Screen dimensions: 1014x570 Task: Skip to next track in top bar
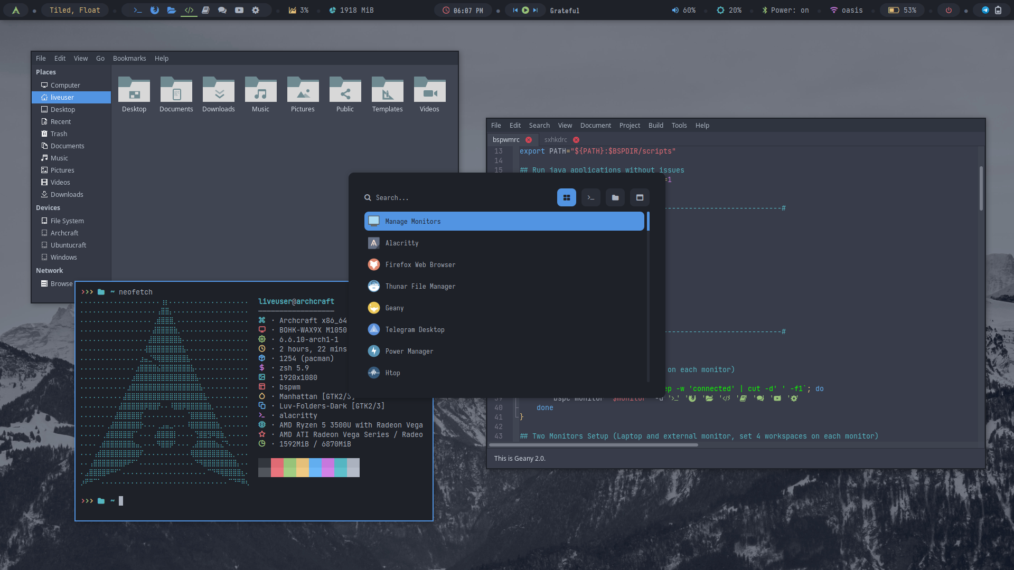pyautogui.click(x=535, y=10)
